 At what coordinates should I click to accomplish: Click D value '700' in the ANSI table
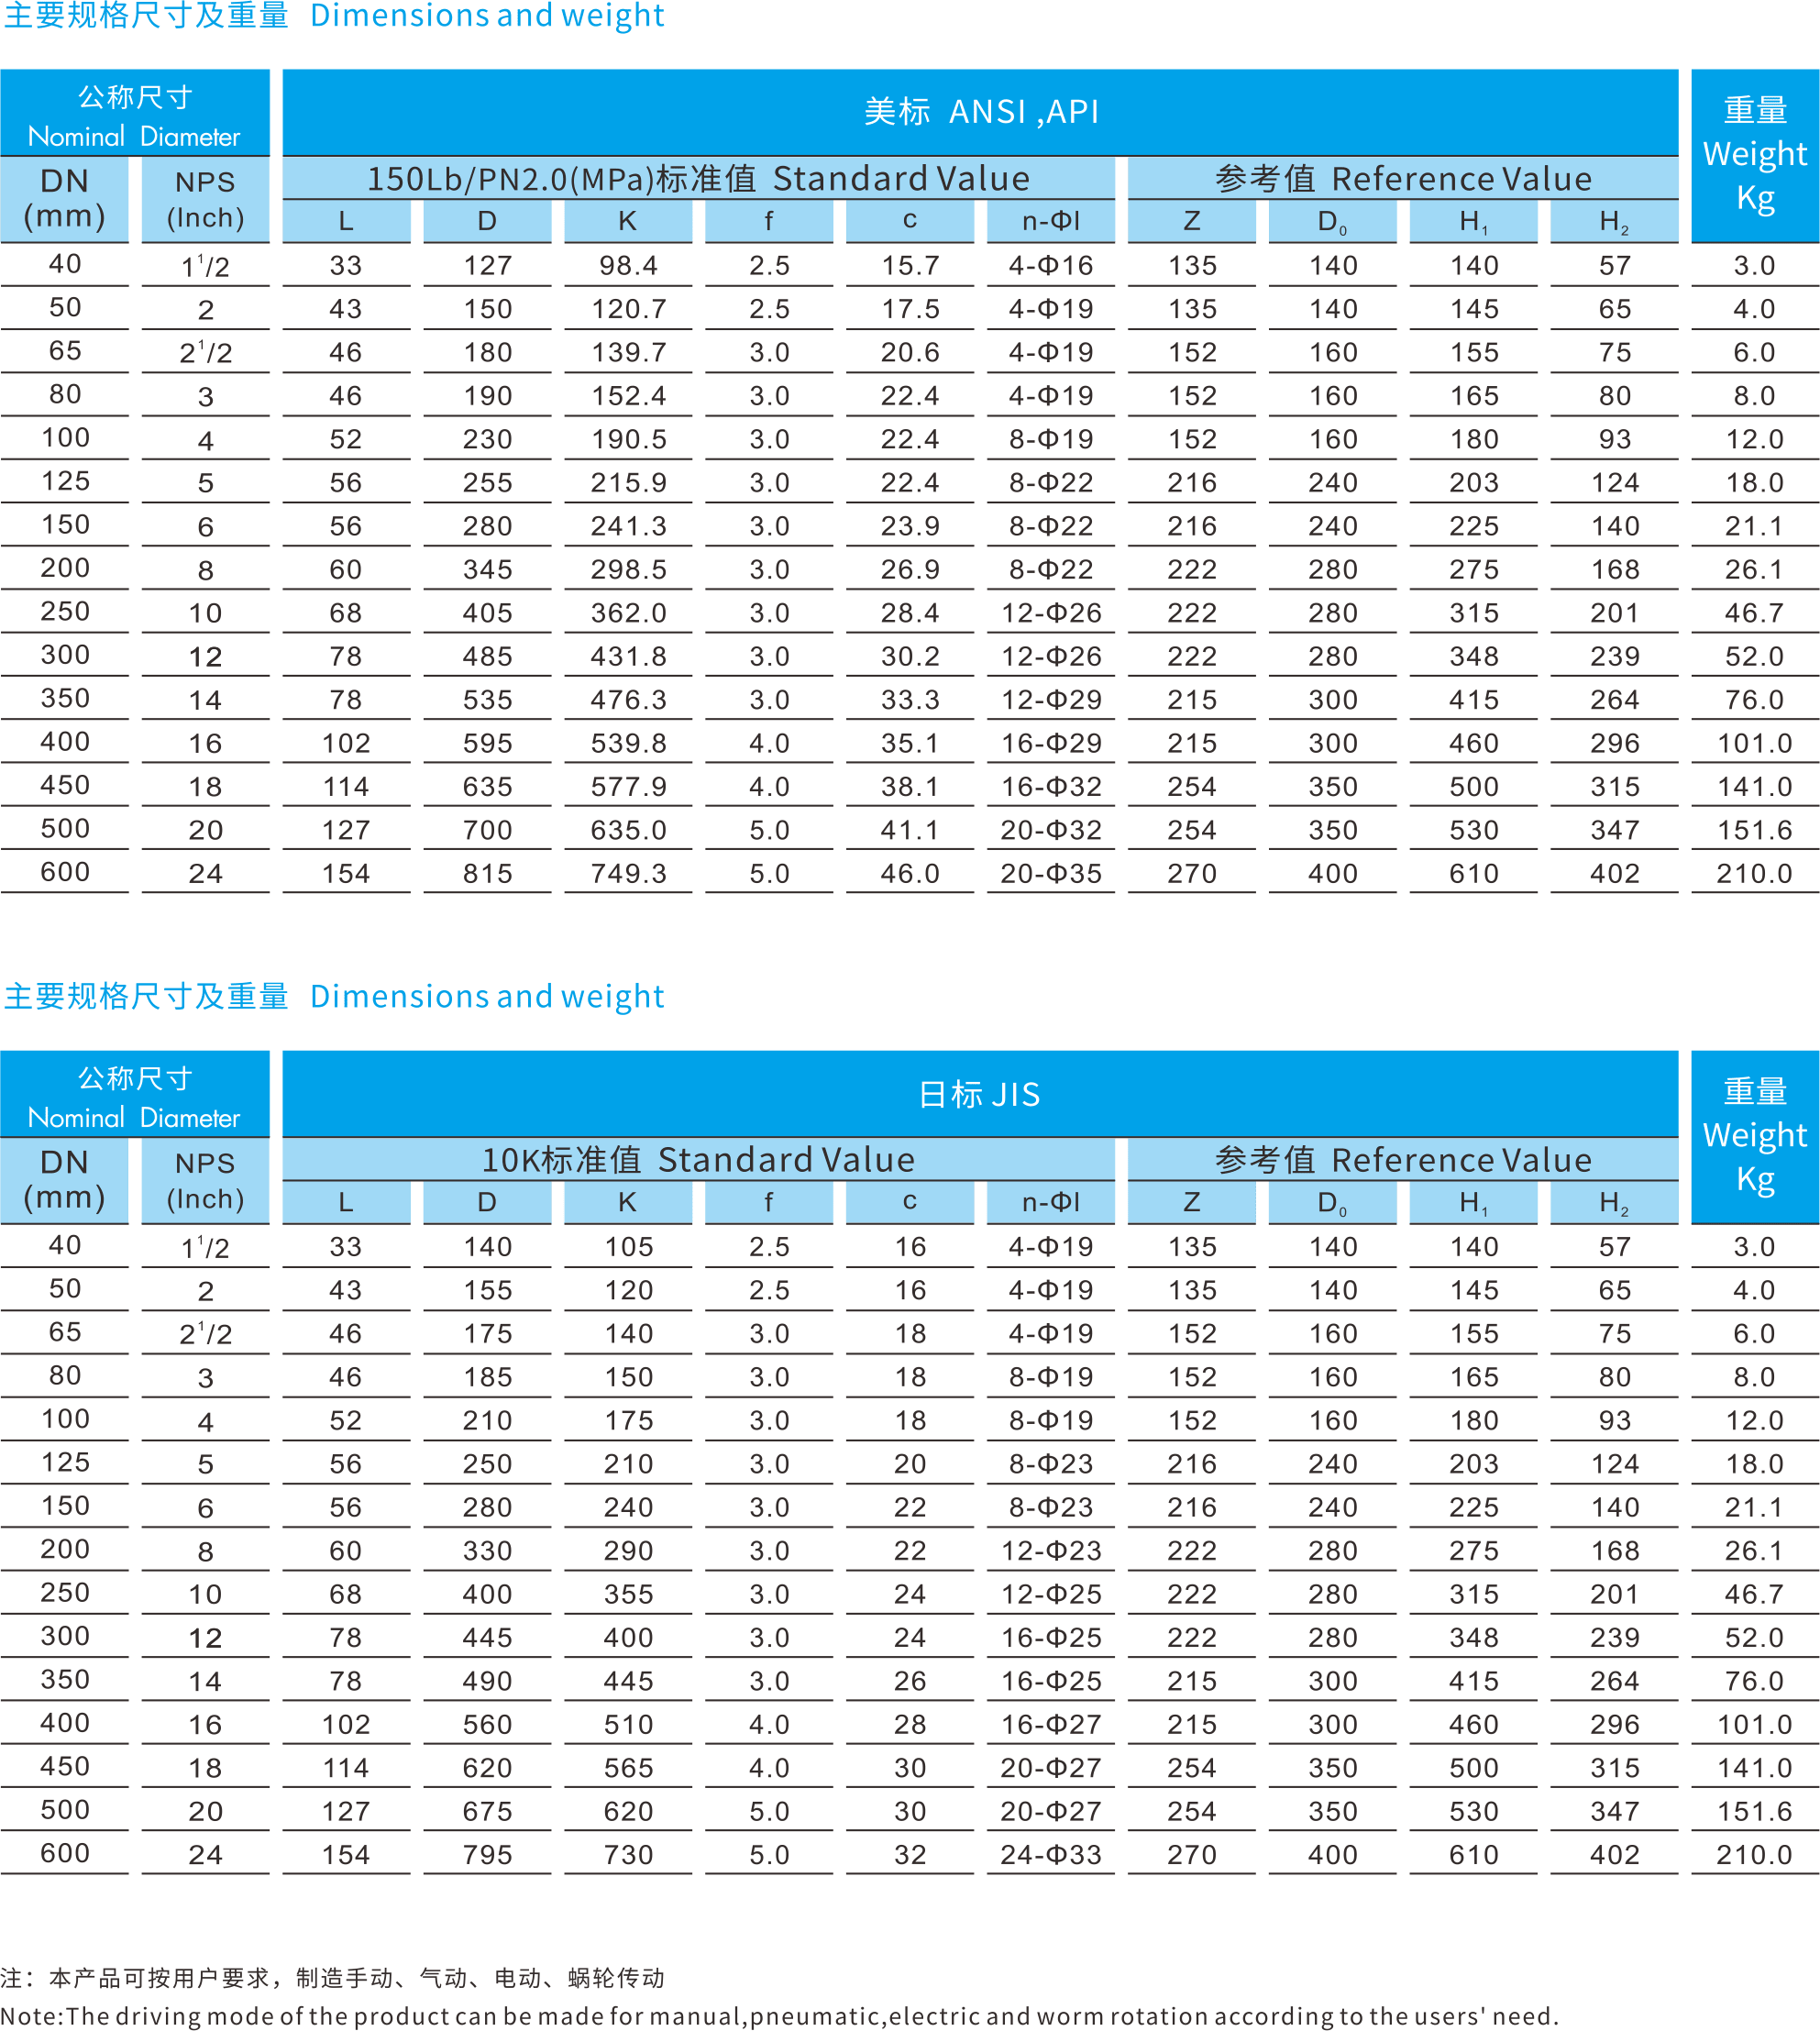(x=487, y=831)
